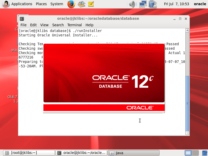The width and height of the screenshot is (208, 156).
Task: Click terminal icon on root taskbar button
Action: click(7, 153)
